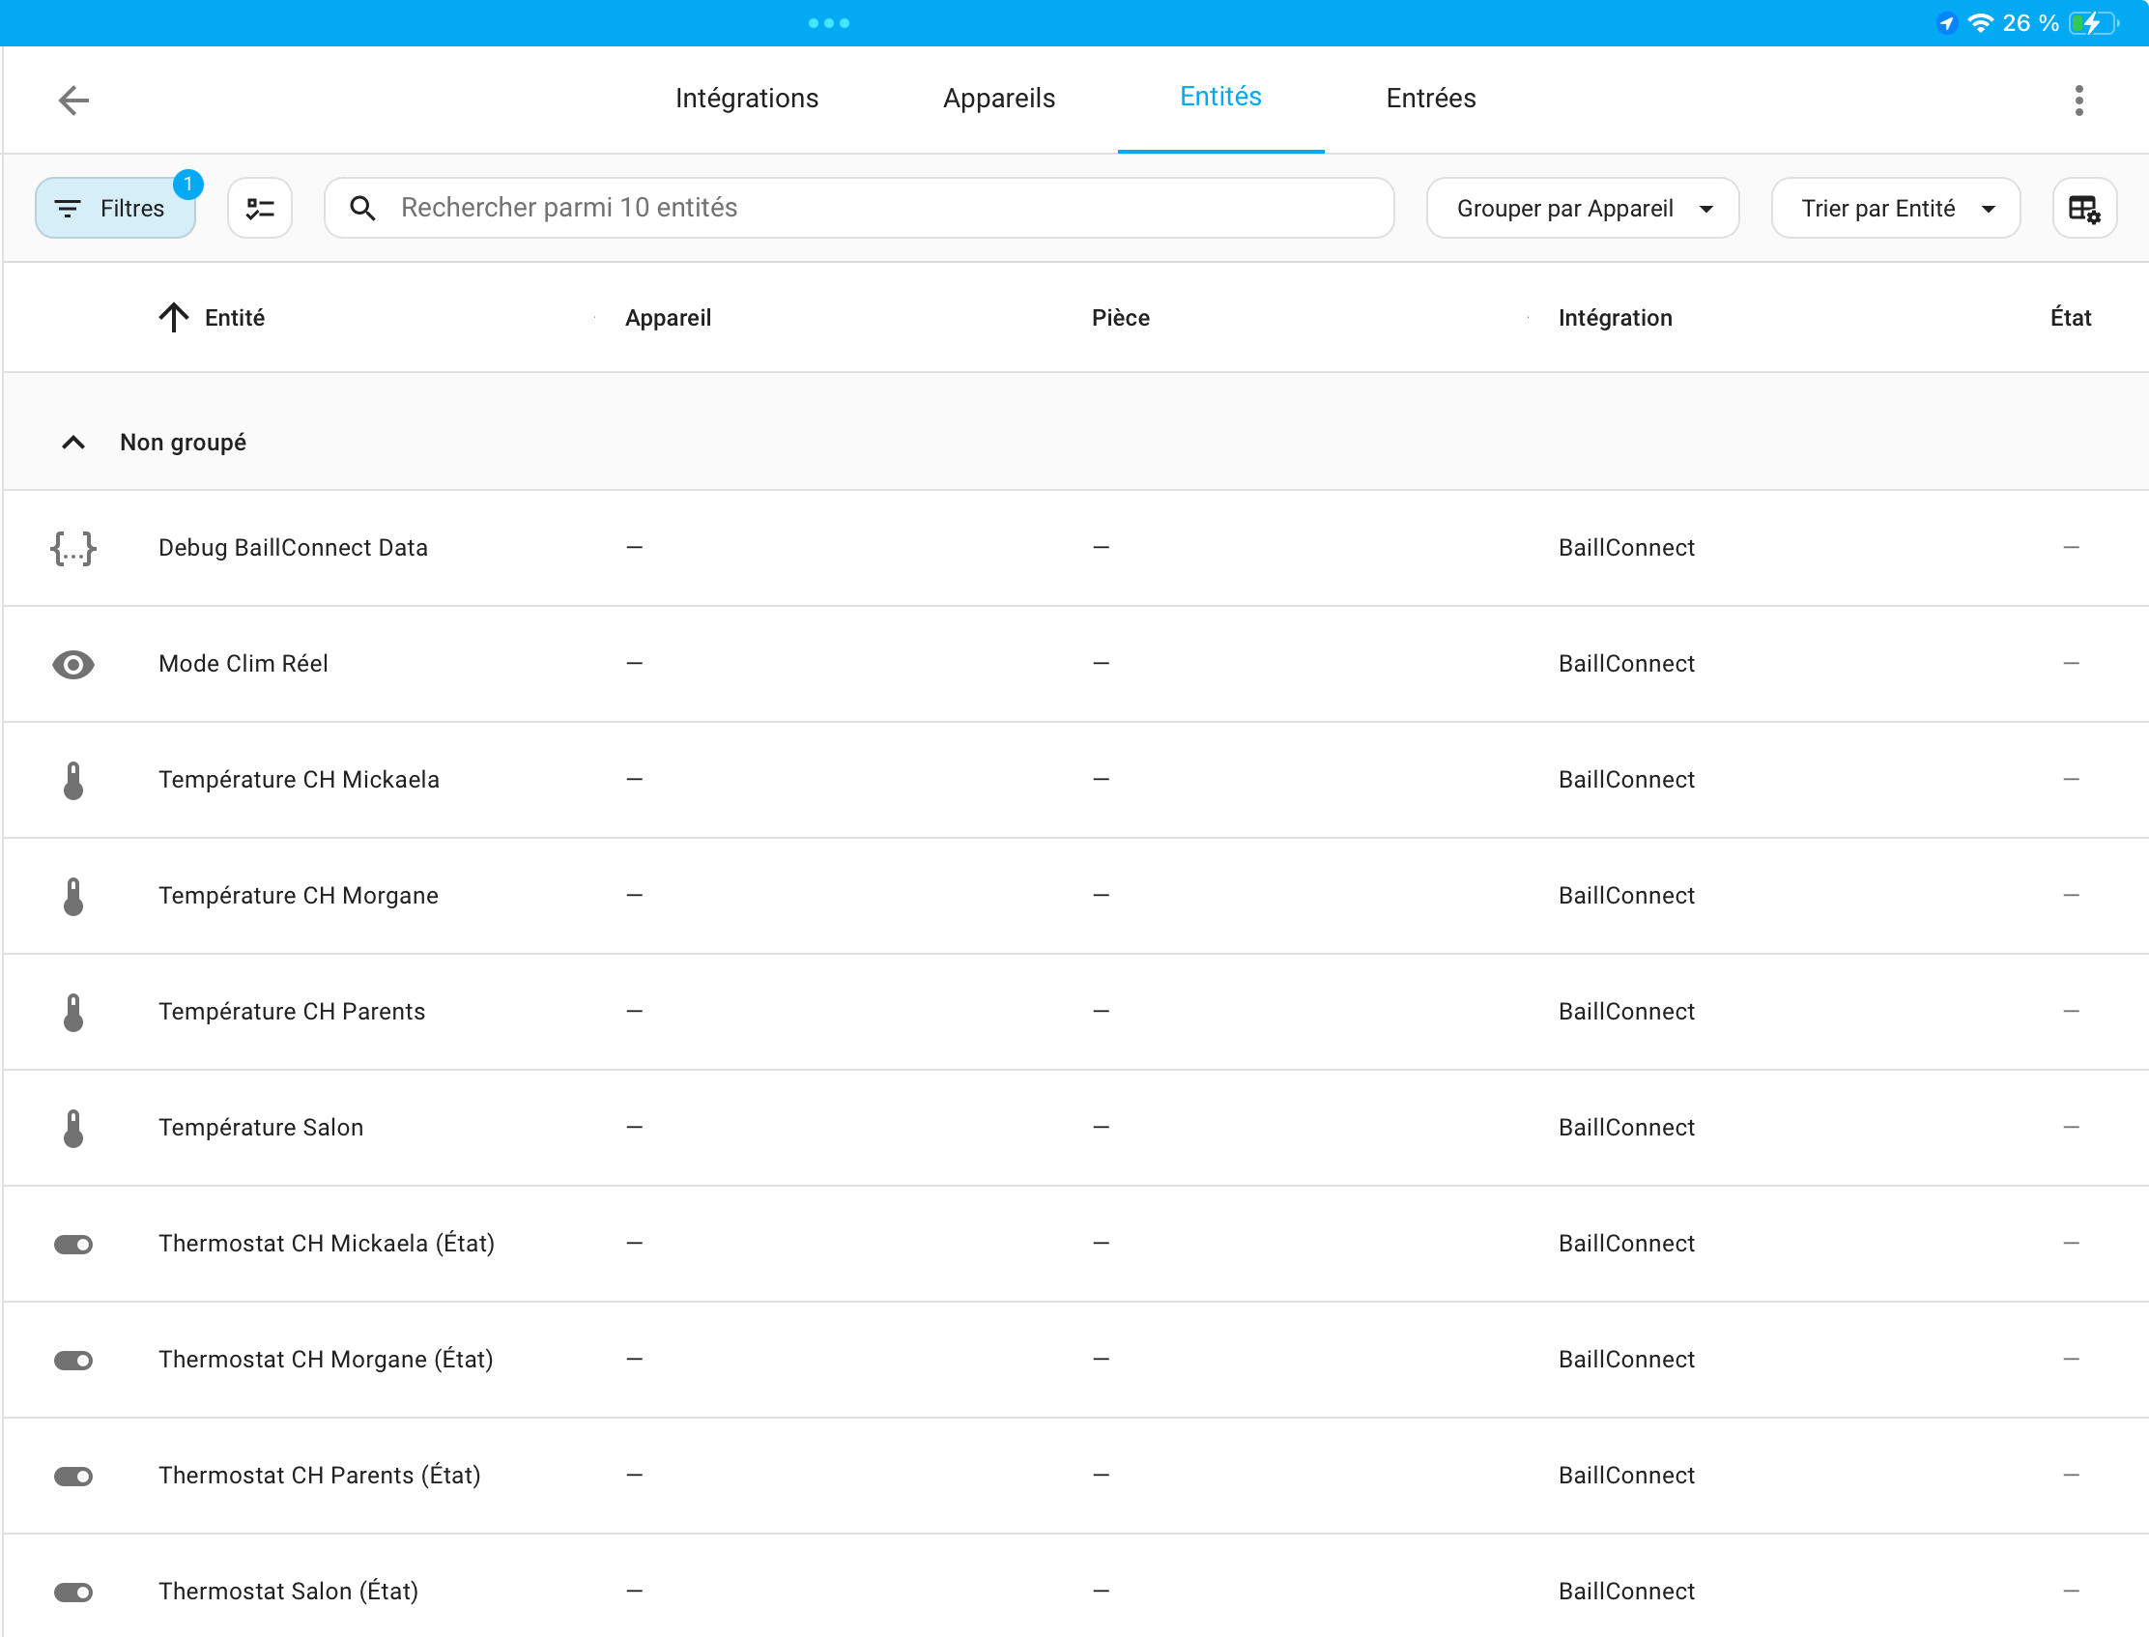The height and width of the screenshot is (1637, 2149).
Task: Sort by the Intégration column header
Action: 1615,318
